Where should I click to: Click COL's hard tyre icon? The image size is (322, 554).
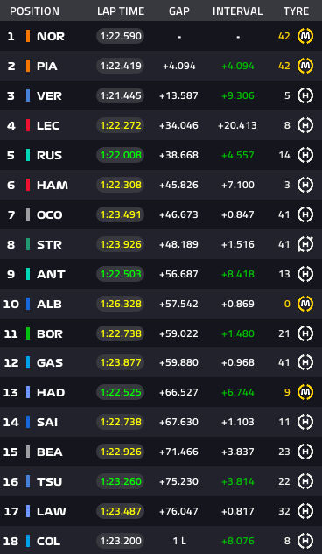pyautogui.click(x=305, y=541)
